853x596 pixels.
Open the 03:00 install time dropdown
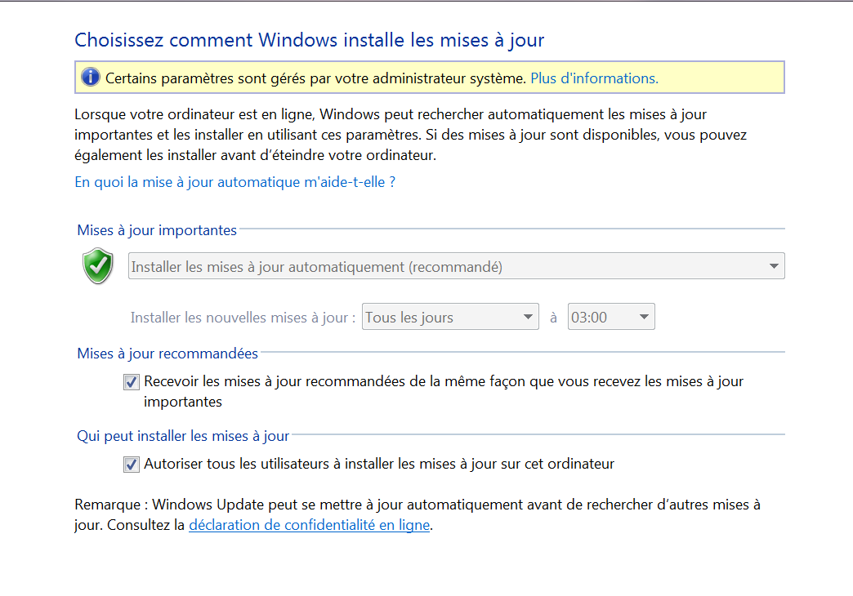(611, 318)
